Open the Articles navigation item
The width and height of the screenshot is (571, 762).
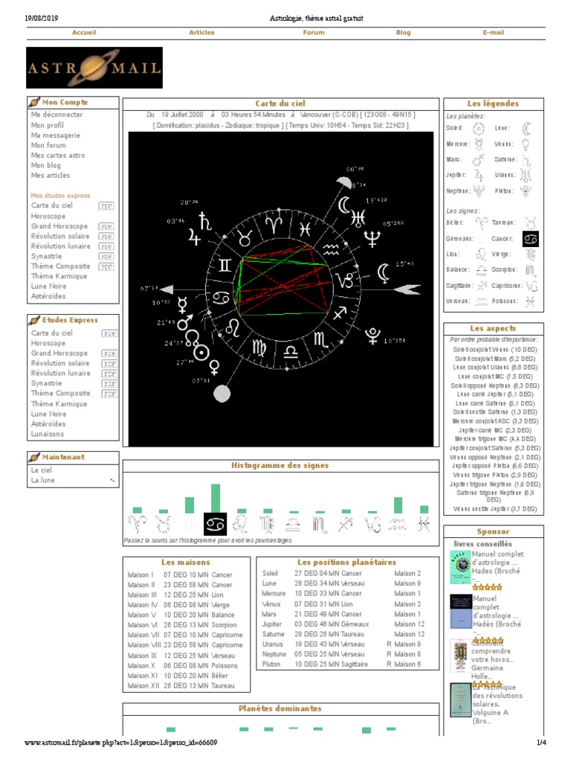coord(201,33)
